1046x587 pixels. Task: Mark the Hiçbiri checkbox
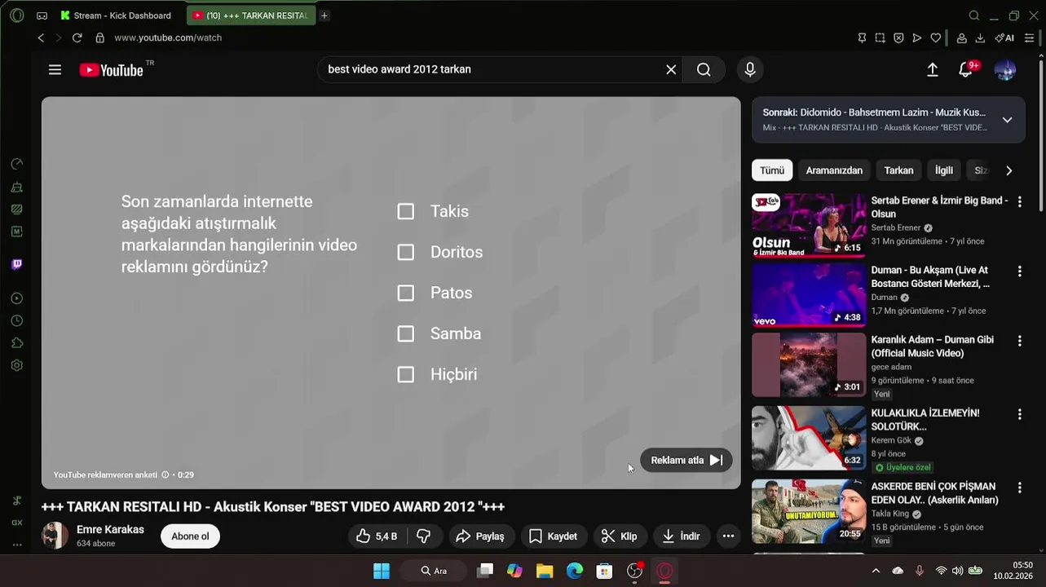click(x=405, y=374)
